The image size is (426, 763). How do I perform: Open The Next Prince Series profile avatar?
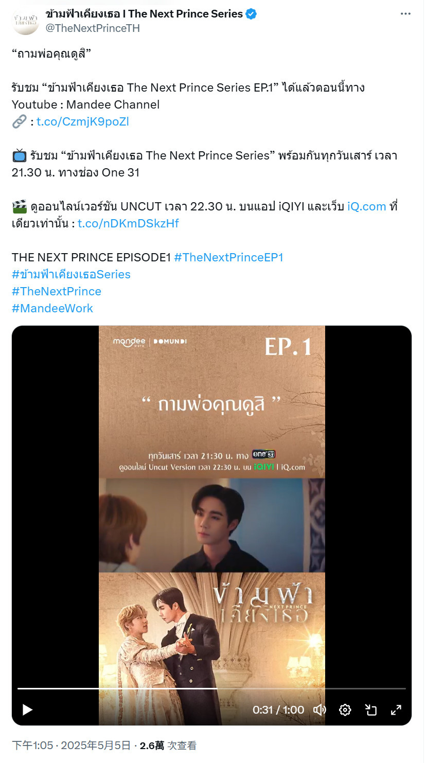point(25,21)
